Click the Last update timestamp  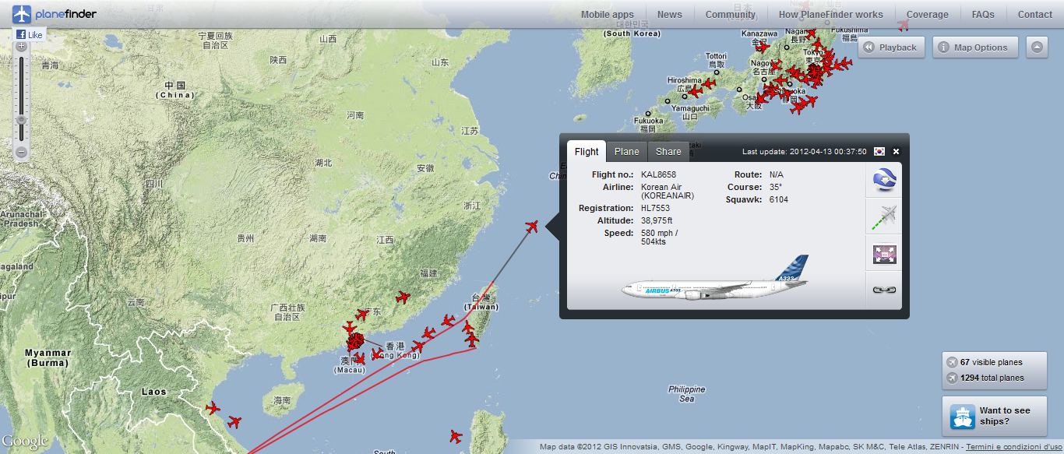click(805, 152)
